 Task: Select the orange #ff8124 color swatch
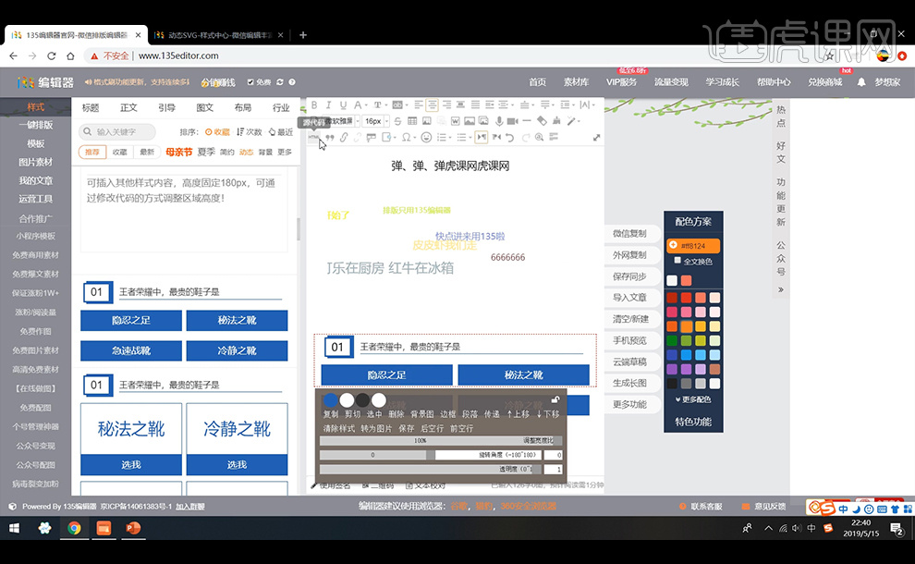tap(693, 245)
